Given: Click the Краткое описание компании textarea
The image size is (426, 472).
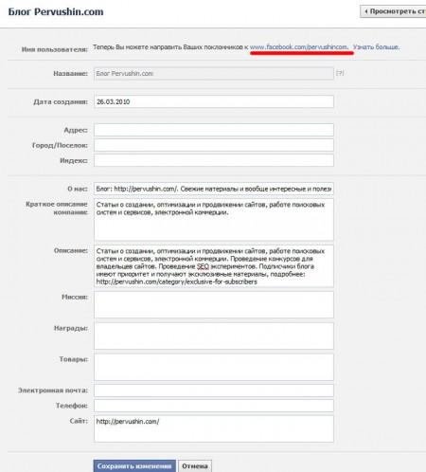Looking at the screenshot, I should tap(214, 220).
